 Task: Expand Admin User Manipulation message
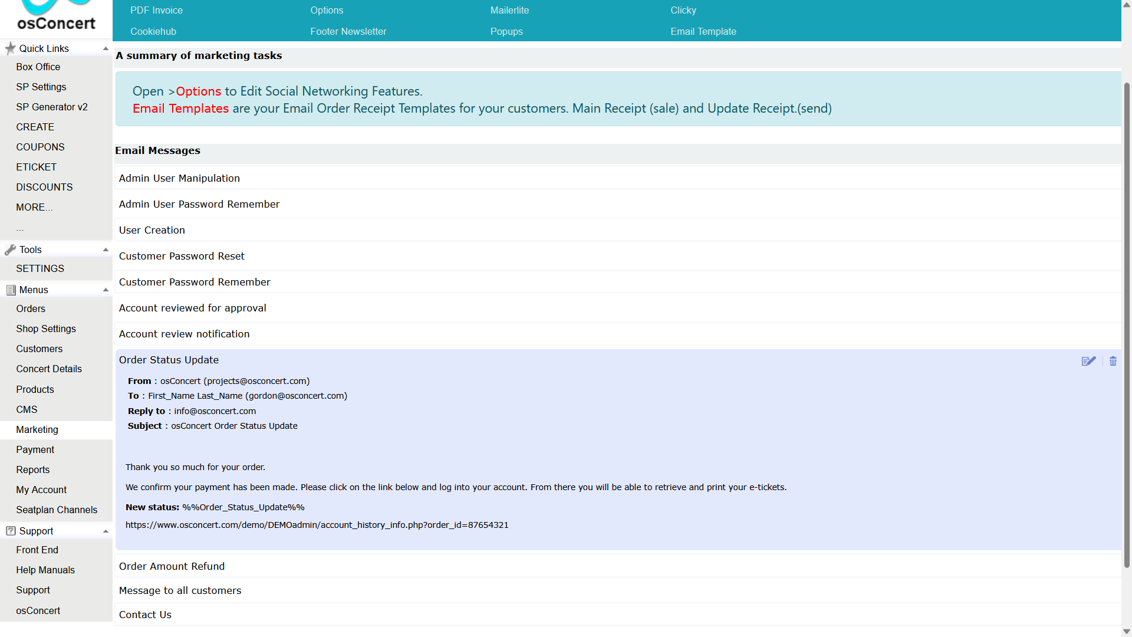618,178
